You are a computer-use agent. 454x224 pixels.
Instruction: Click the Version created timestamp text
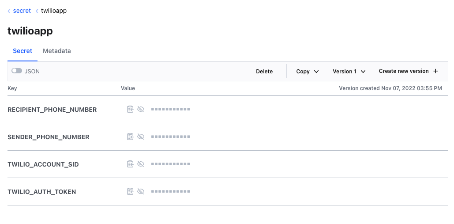pyautogui.click(x=390, y=88)
